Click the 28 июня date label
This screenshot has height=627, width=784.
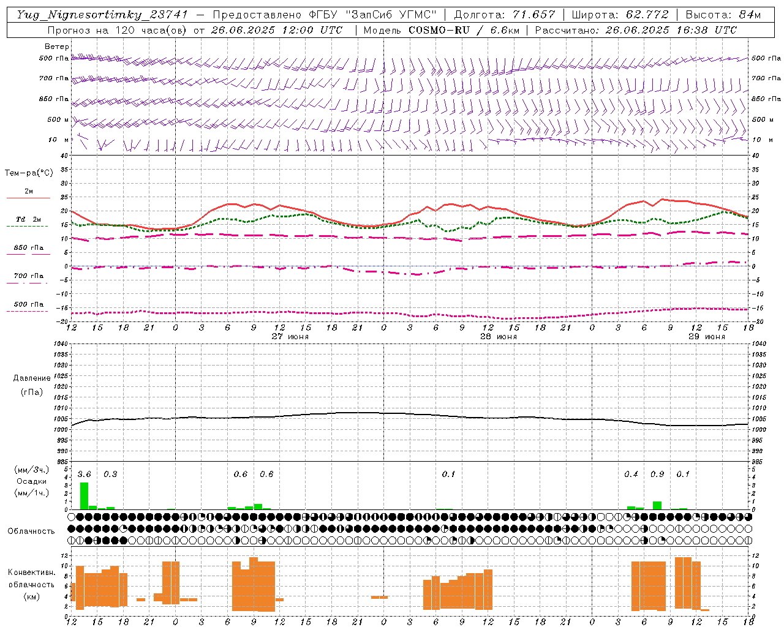tap(499, 337)
